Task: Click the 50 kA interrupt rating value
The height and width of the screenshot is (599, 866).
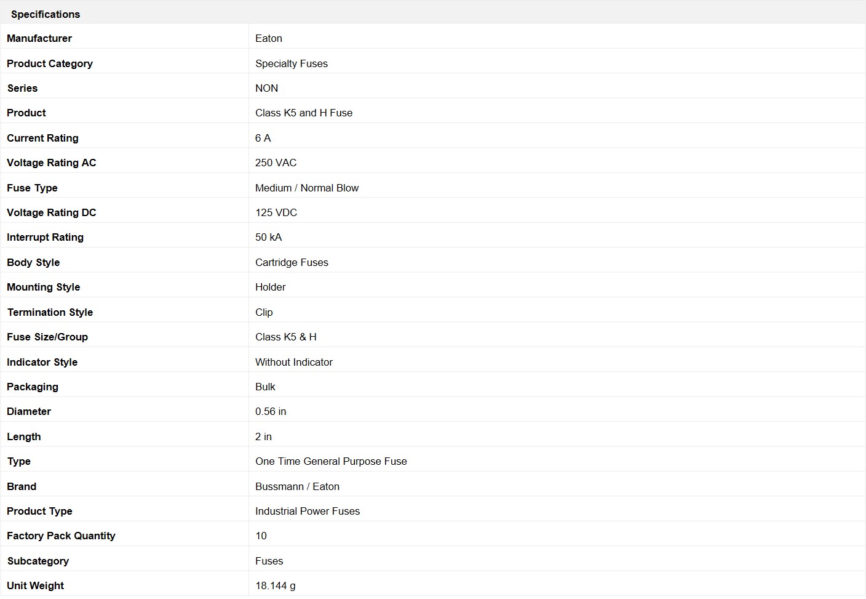Action: click(268, 237)
